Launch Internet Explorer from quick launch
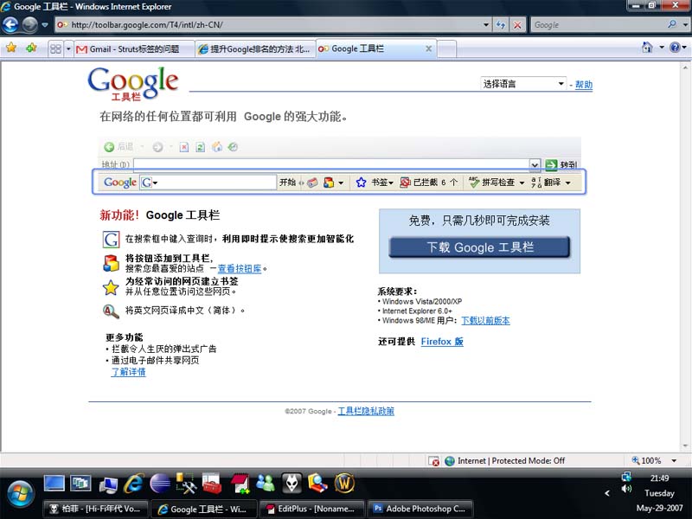 click(133, 484)
